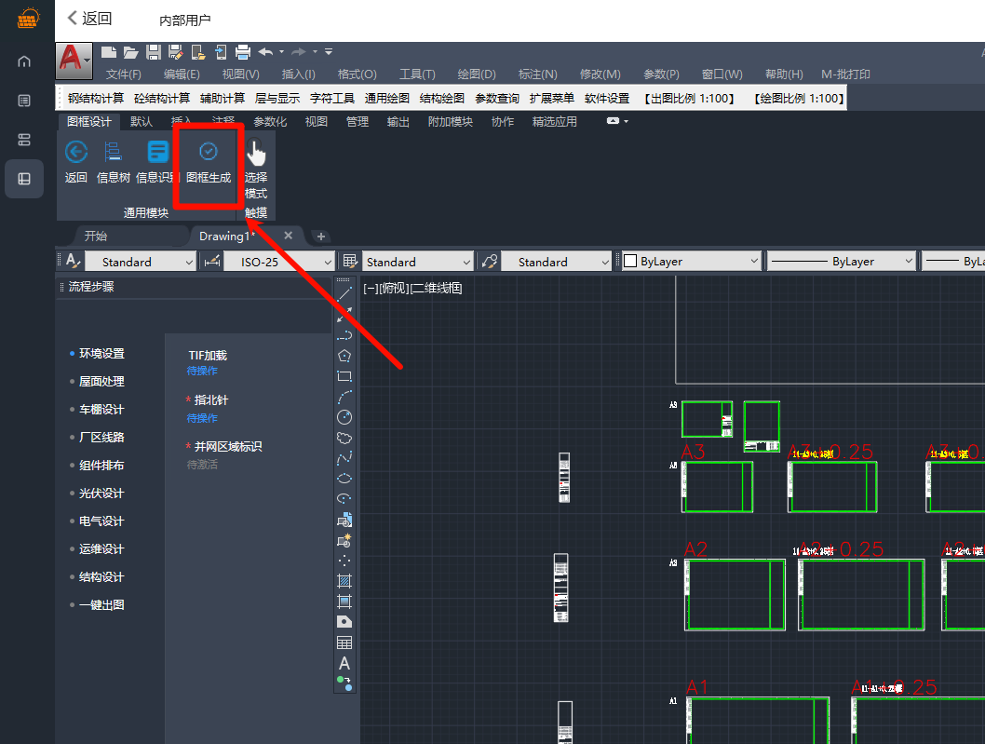
Task: Click the Plot (printer) icon in quick access
Action: pos(243,52)
